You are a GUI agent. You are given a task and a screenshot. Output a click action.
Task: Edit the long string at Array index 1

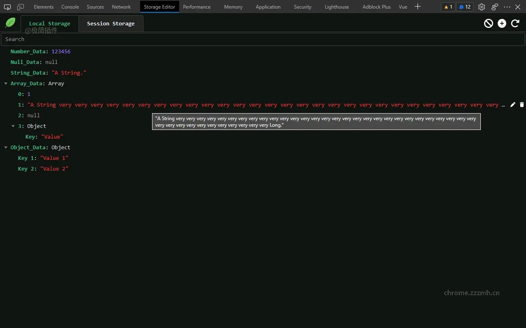click(x=512, y=105)
